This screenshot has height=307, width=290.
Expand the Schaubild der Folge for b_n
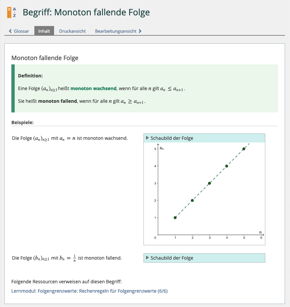pyautogui.click(x=148, y=258)
